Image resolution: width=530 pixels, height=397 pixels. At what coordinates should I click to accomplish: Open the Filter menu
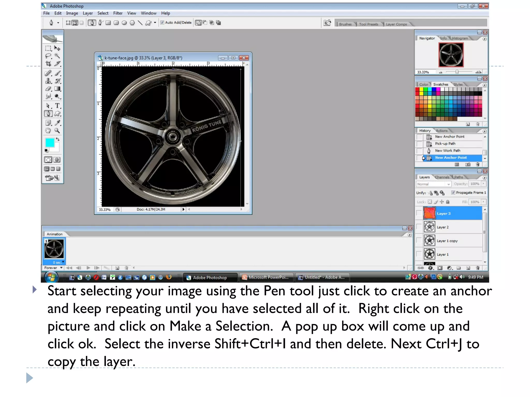[118, 13]
